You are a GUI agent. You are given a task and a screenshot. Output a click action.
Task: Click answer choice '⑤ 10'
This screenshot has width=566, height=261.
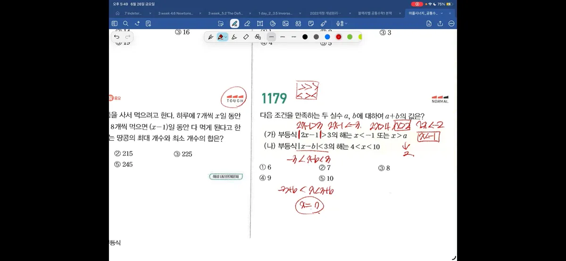pos(326,178)
